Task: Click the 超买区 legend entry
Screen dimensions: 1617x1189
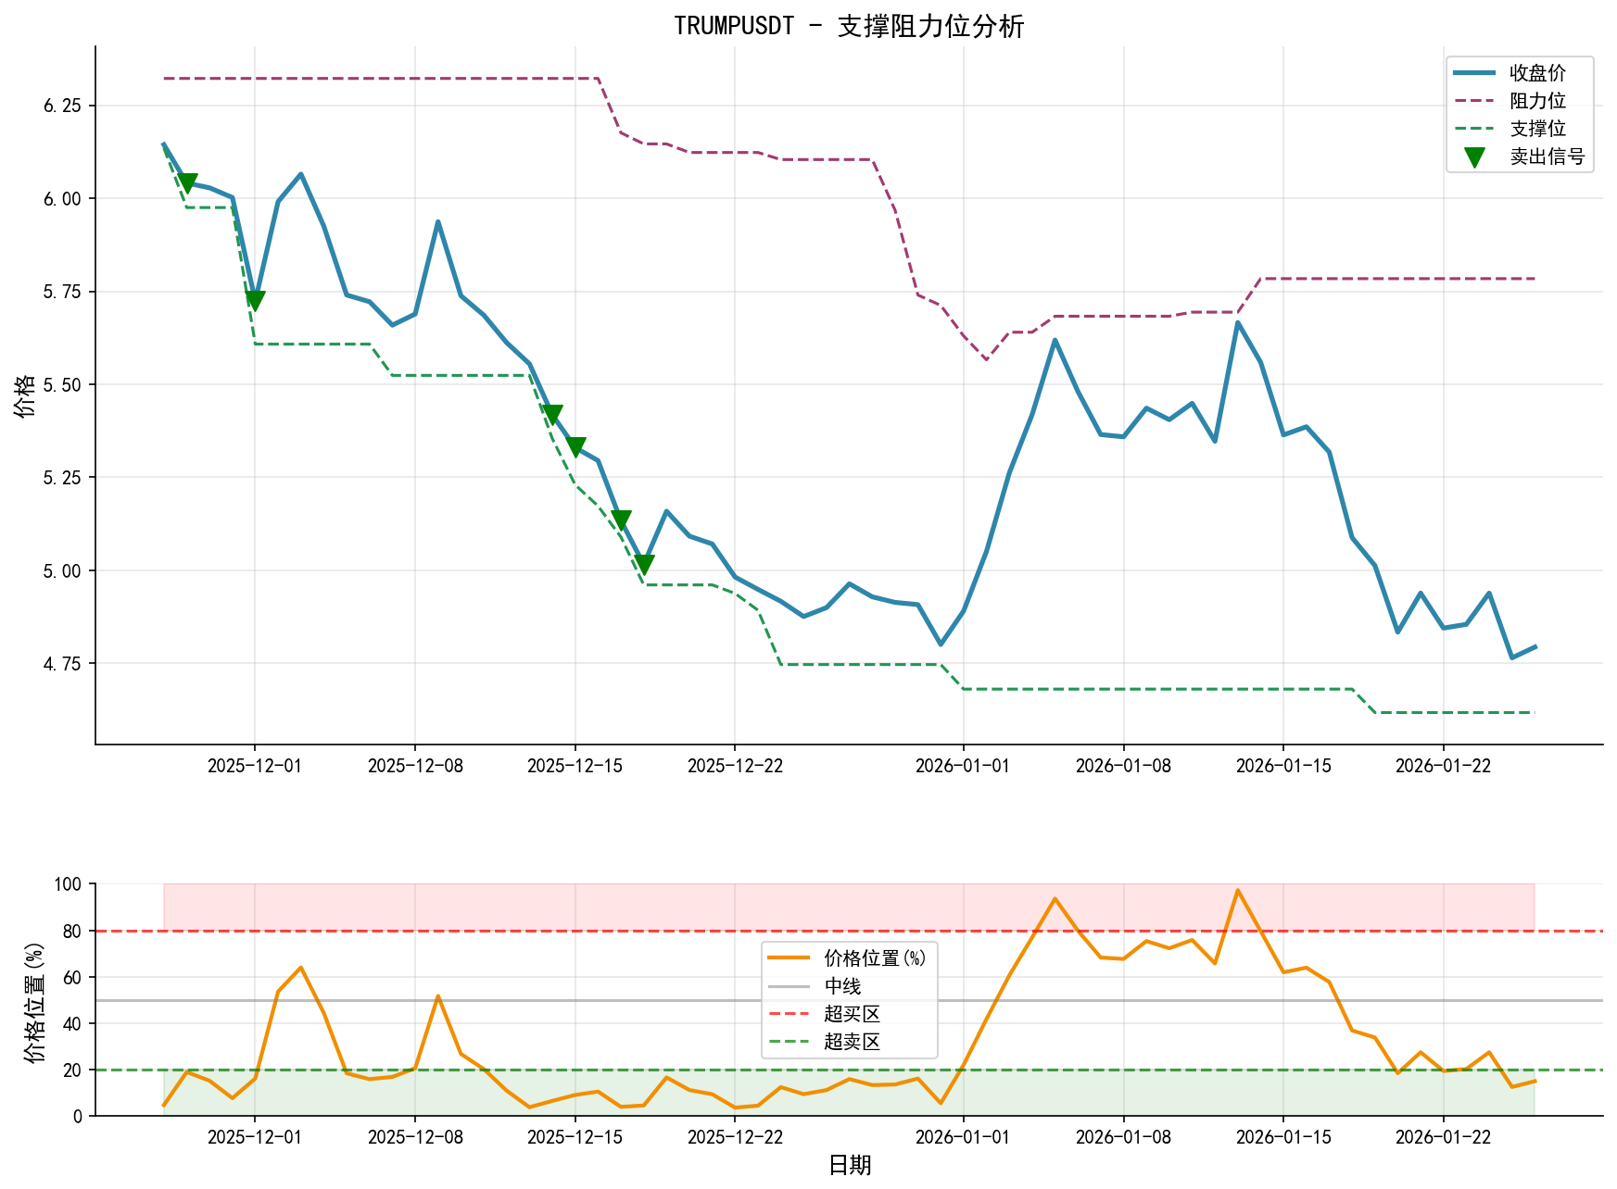Action: click(852, 1014)
